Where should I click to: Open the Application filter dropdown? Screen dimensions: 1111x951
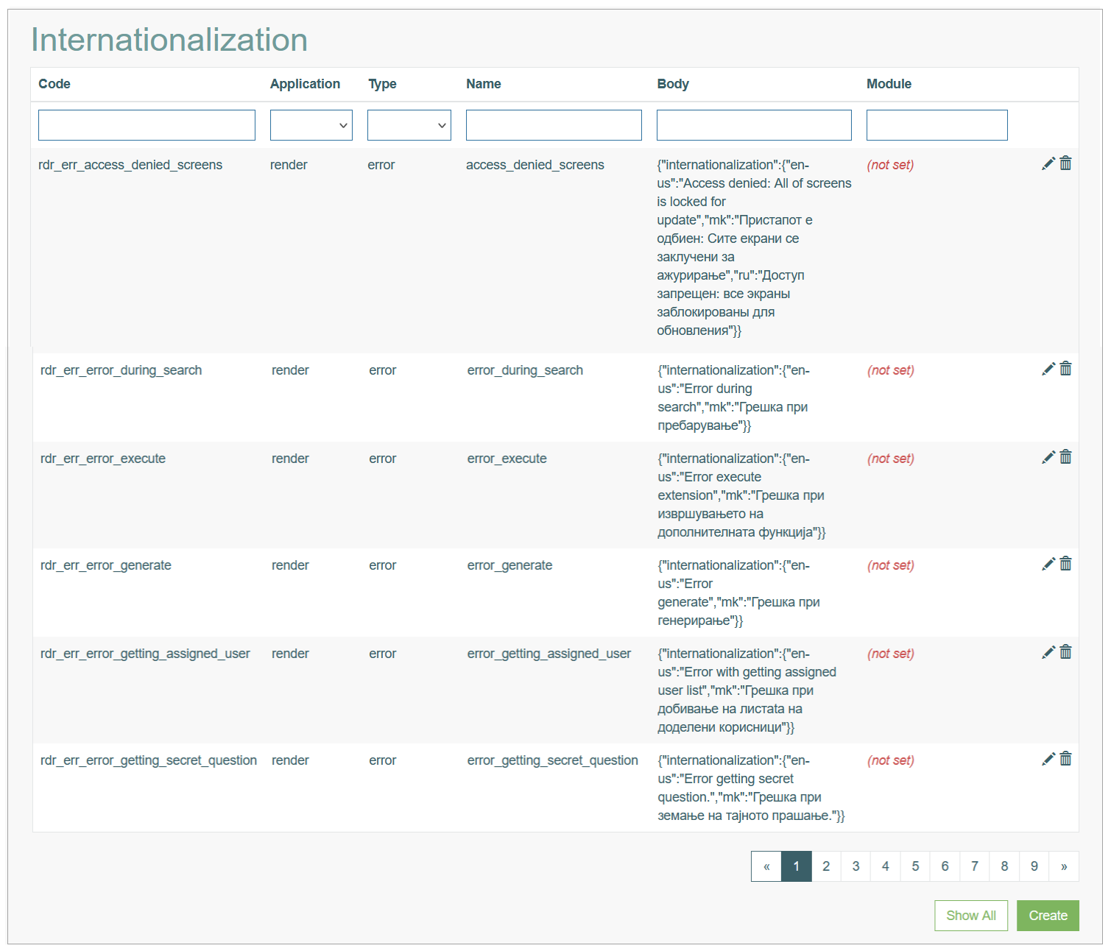pyautogui.click(x=311, y=125)
